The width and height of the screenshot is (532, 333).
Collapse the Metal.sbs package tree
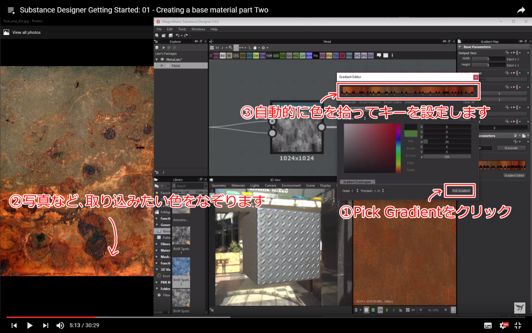coord(157,59)
